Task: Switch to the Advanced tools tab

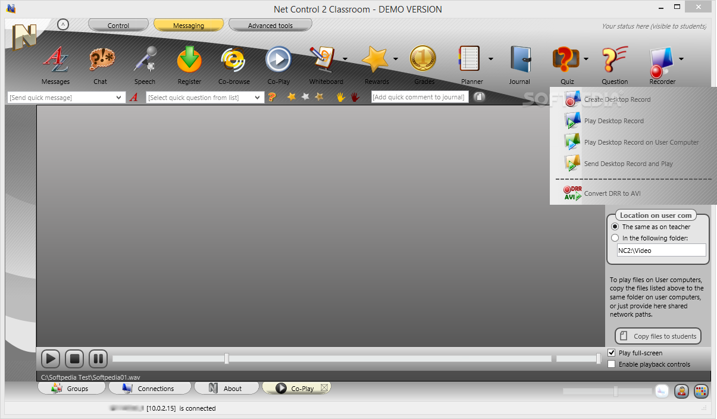Action: click(270, 26)
